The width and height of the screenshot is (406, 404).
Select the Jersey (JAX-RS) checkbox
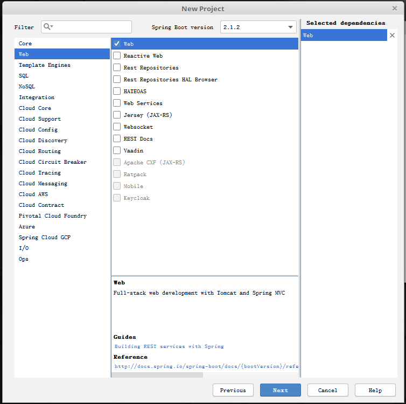117,115
